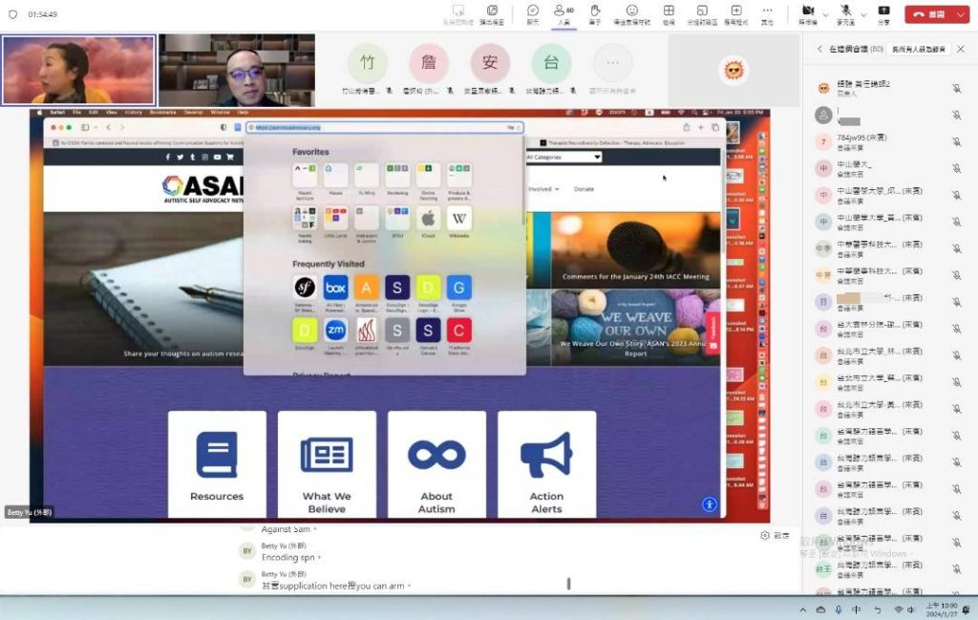
Task: Open the Chat panel in the meeting toolbar
Action: pyautogui.click(x=532, y=13)
